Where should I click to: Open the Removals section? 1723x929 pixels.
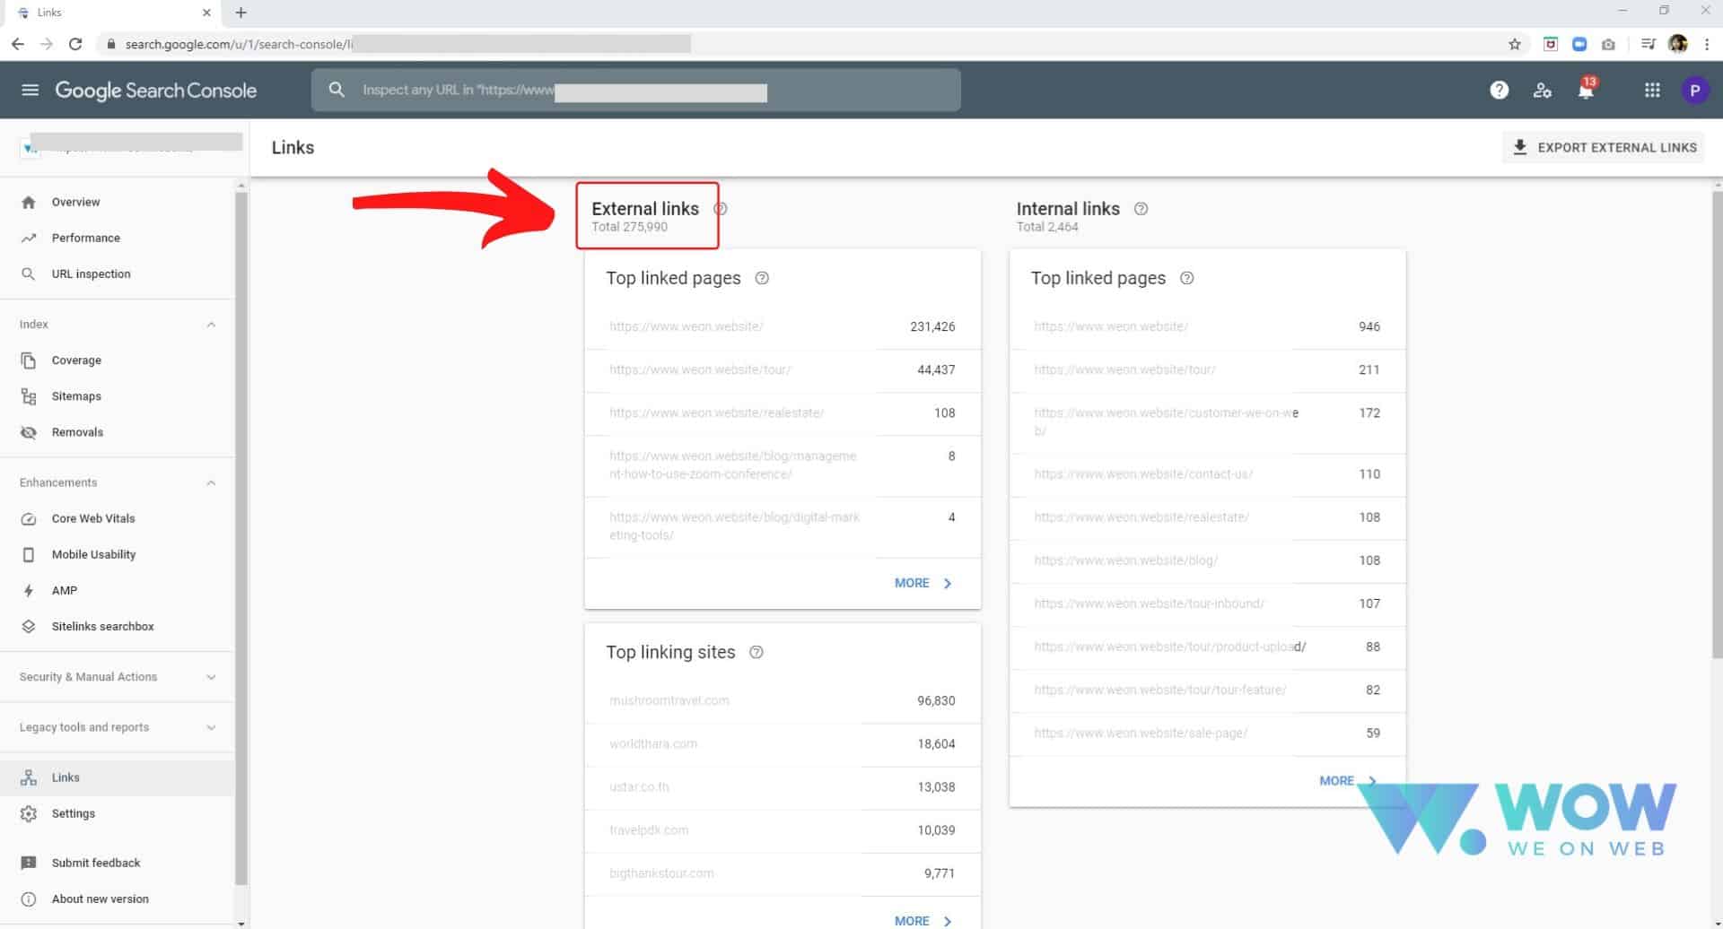click(x=77, y=431)
